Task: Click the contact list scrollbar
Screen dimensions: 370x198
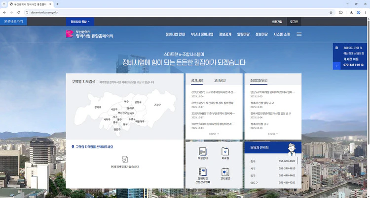Action: pyautogui.click(x=297, y=165)
